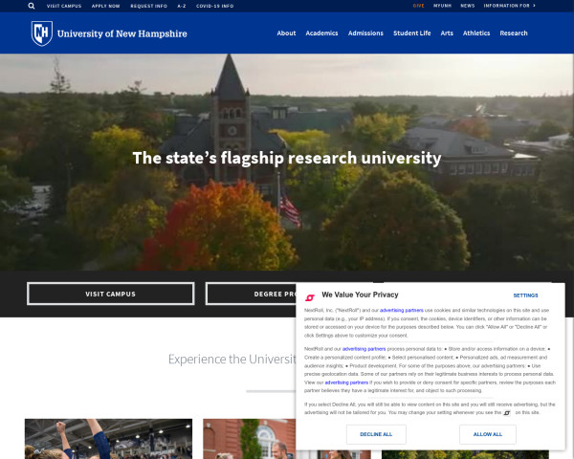This screenshot has width=574, height=459.
Task: Open the Arts menu
Action: tap(447, 33)
